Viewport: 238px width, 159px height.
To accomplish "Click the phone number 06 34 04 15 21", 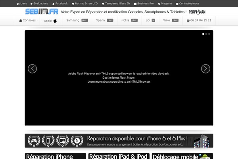I will 201,20.
